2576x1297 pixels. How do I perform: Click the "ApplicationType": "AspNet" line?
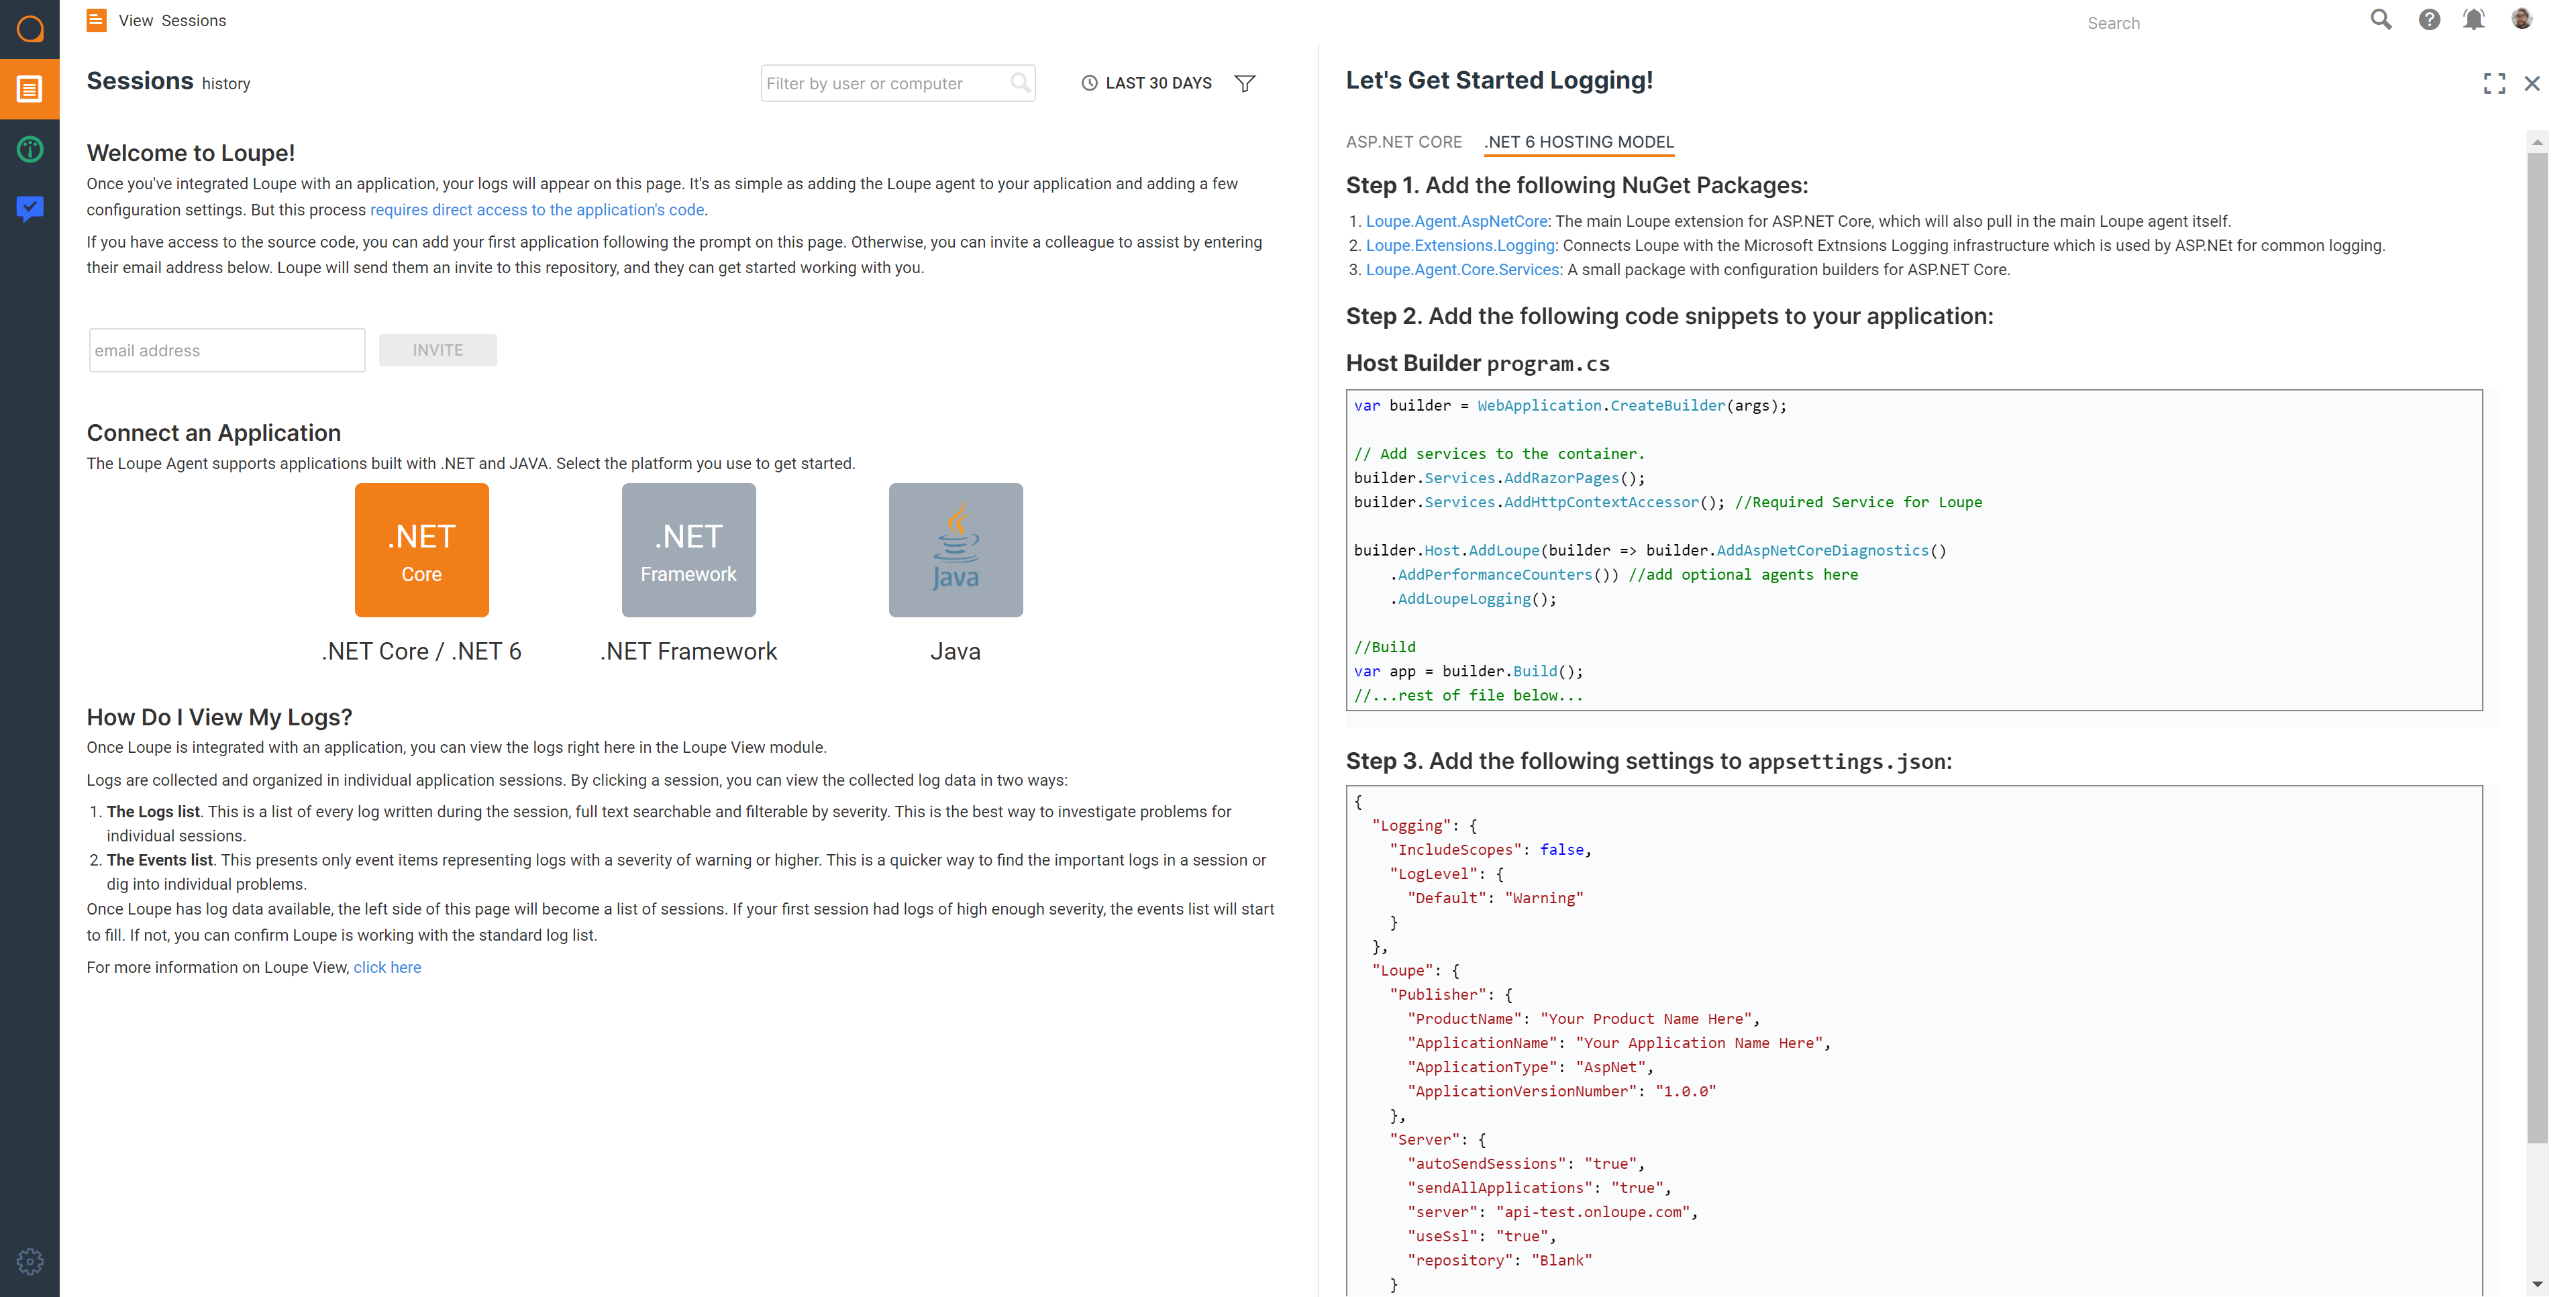1530,1067
